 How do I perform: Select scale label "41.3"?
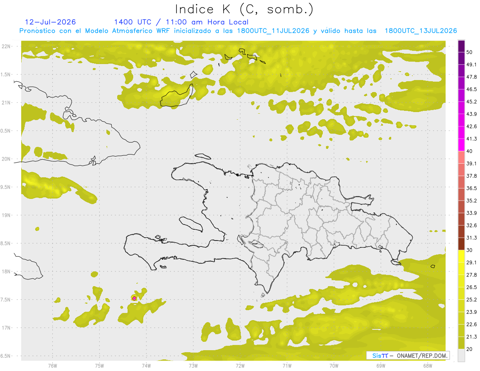472,139
